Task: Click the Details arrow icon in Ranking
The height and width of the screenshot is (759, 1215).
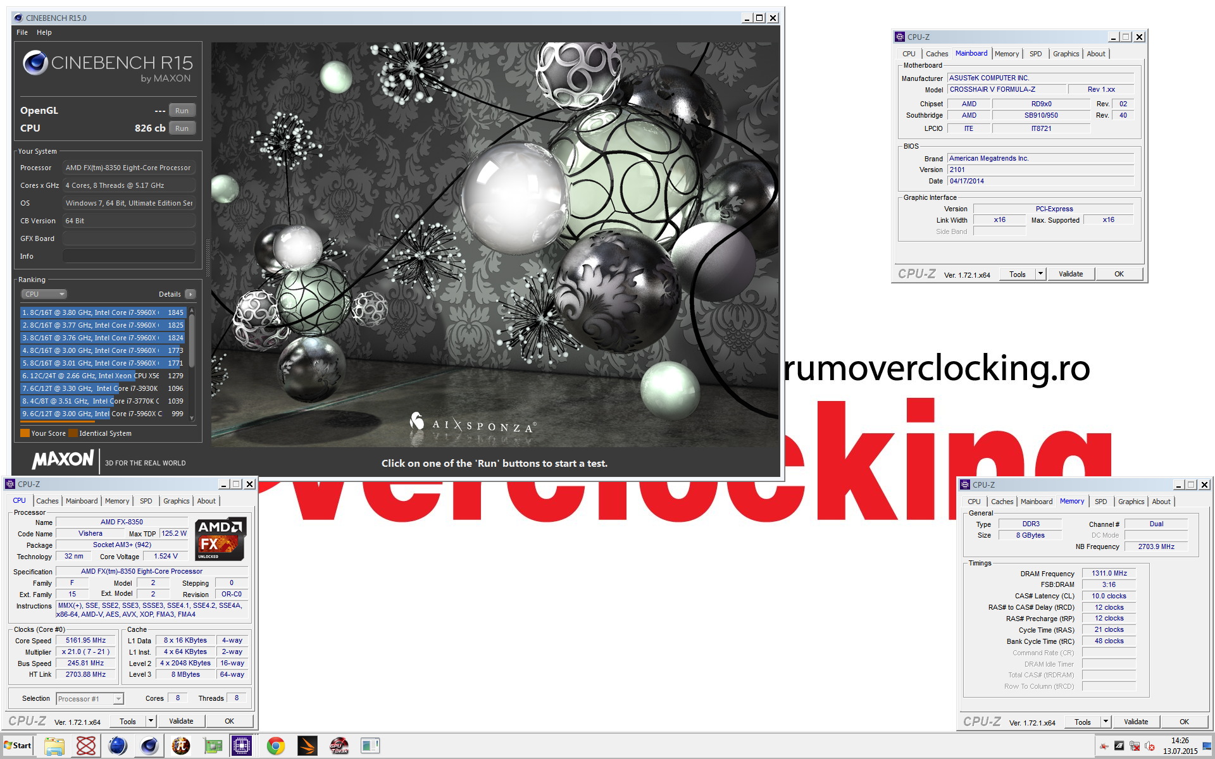Action: point(190,294)
